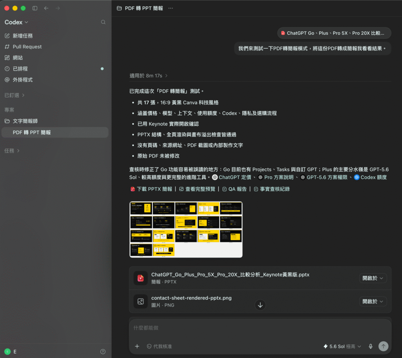Click the red PPTX file icon
Image resolution: width=402 pixels, height=358 pixels.
[141, 278]
